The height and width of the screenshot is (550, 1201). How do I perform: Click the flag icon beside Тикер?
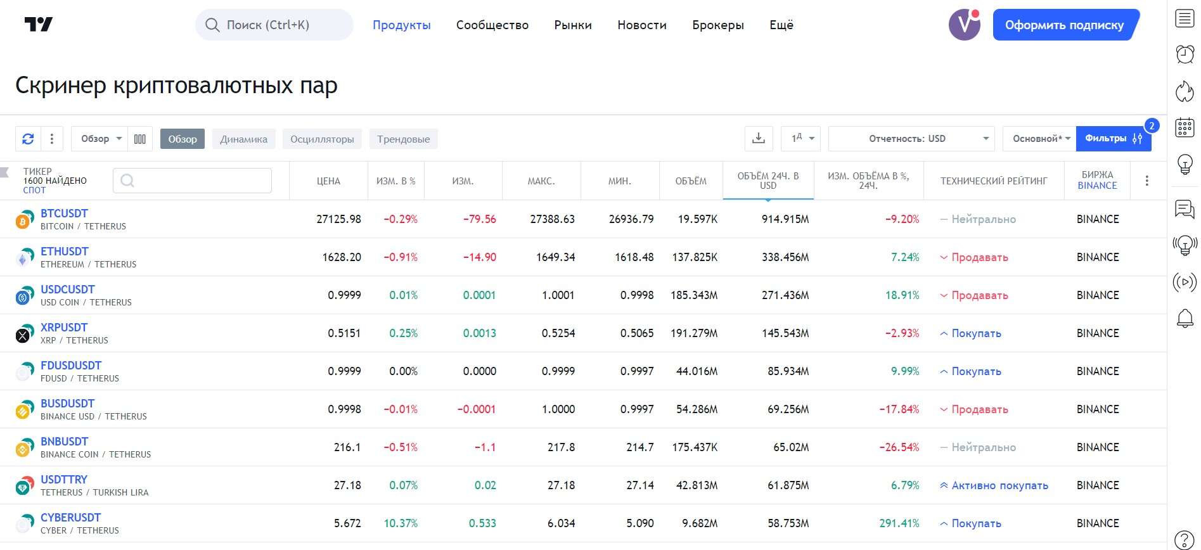click(5, 172)
